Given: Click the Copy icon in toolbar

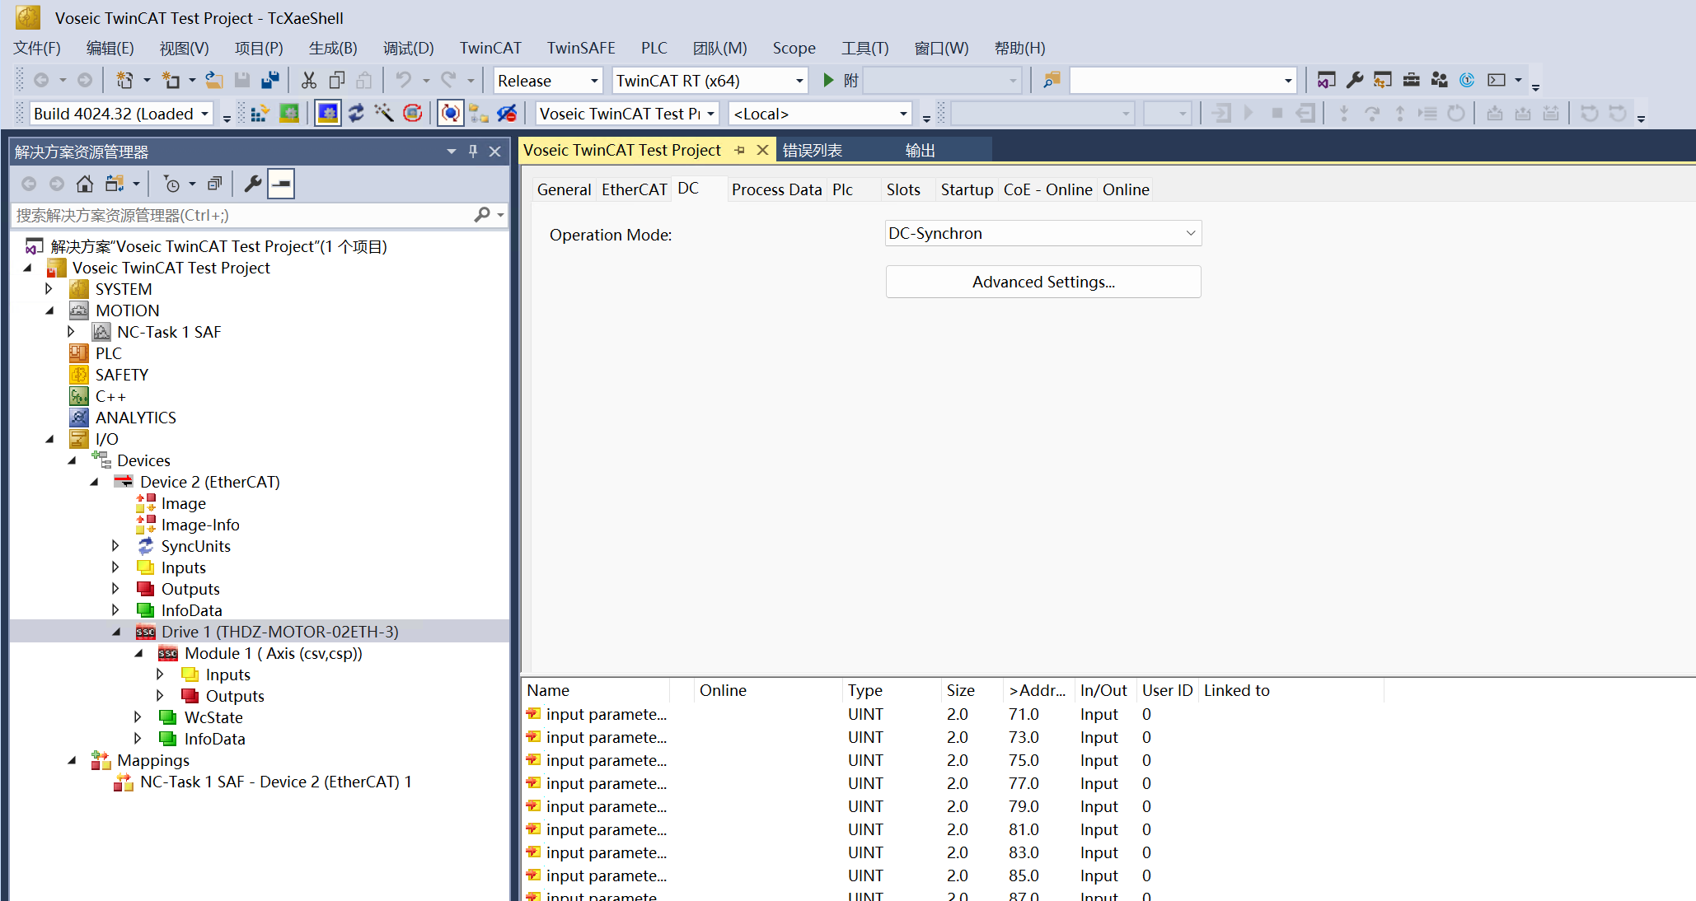Looking at the screenshot, I should point(336,81).
